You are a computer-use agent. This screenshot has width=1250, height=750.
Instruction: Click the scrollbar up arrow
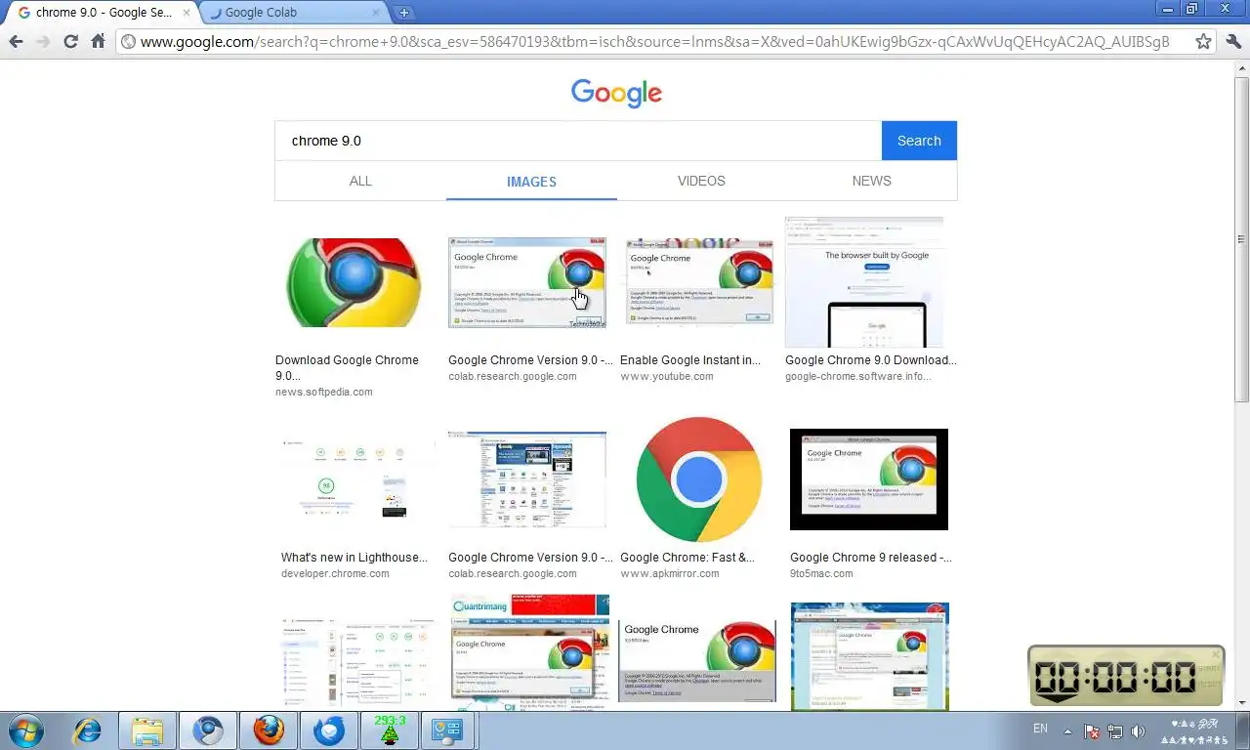pos(1242,66)
